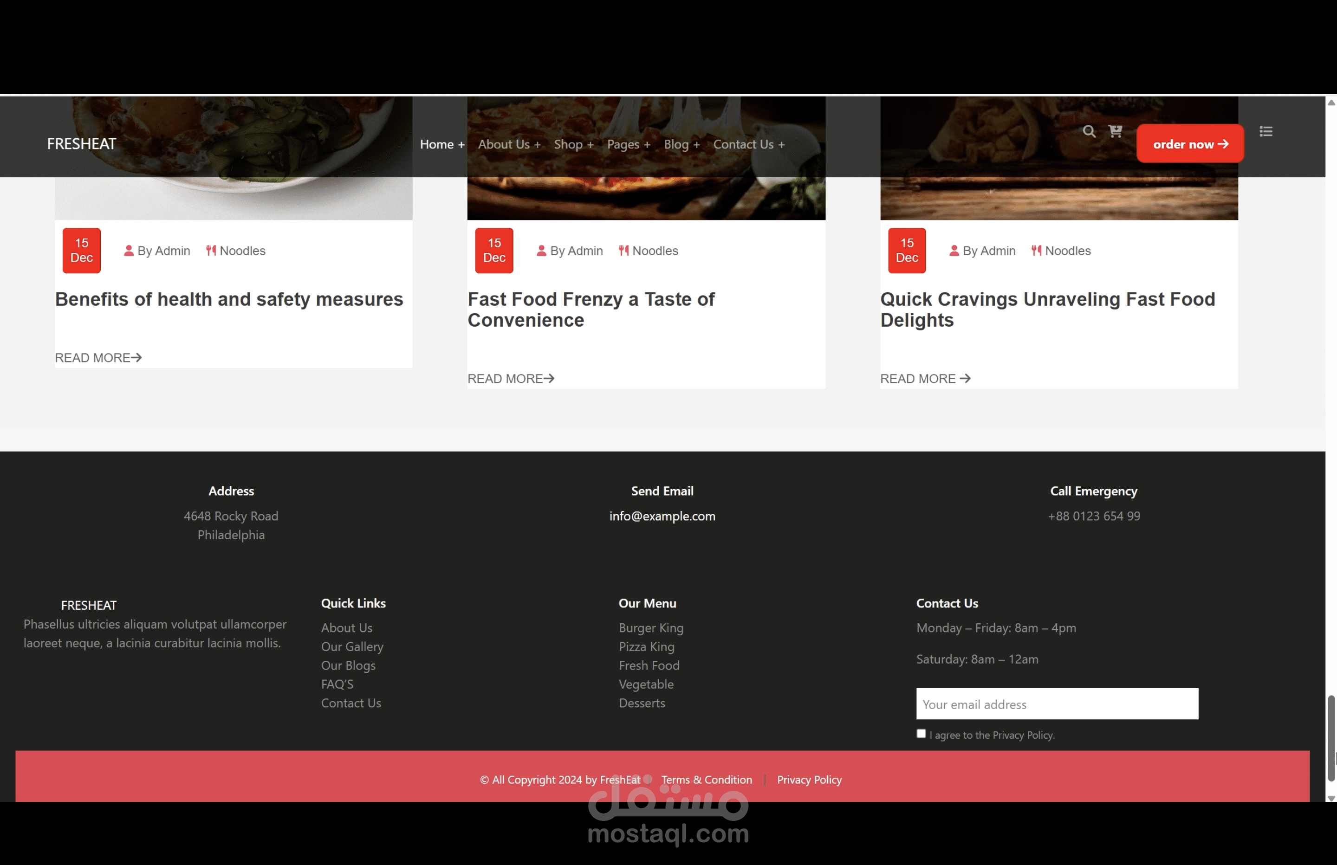Expand the Shop + dropdown

573,144
